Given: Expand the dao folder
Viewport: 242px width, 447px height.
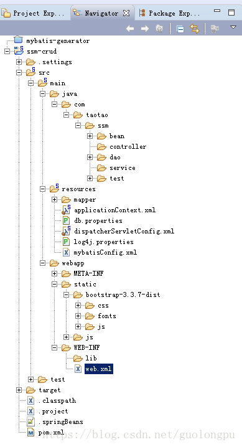Looking at the screenshot, I should [x=90, y=157].
